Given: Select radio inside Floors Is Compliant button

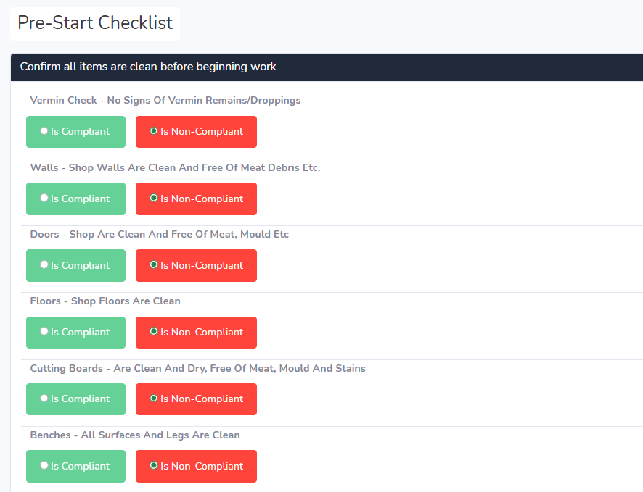Looking at the screenshot, I should 44,332.
